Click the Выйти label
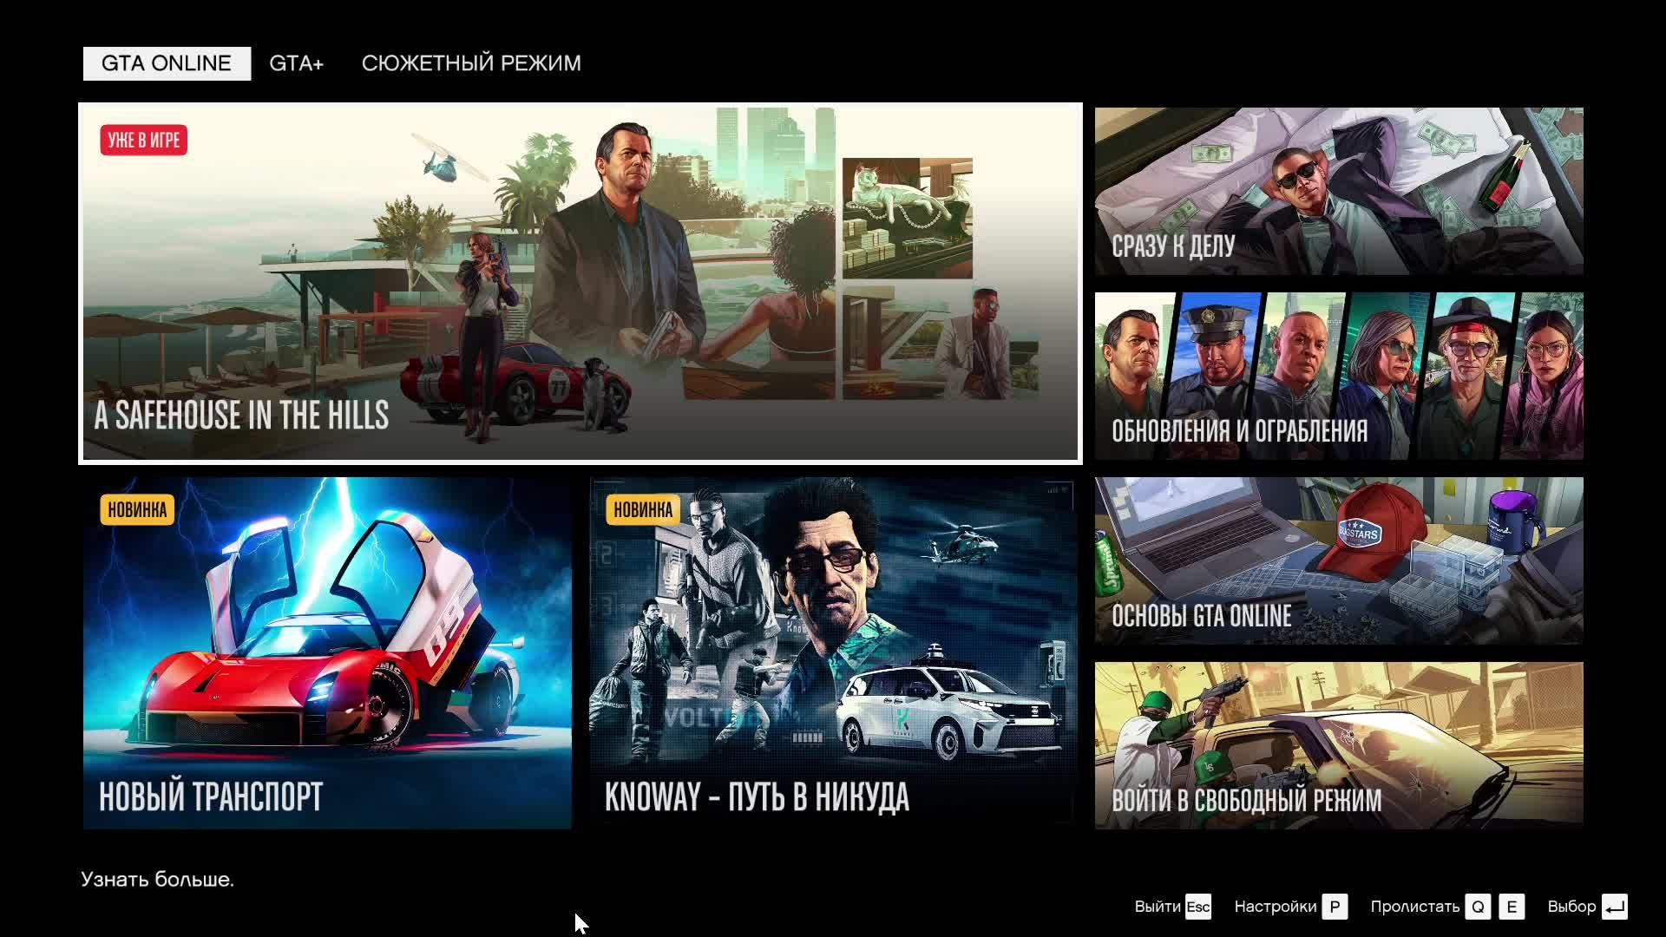 click(1158, 907)
